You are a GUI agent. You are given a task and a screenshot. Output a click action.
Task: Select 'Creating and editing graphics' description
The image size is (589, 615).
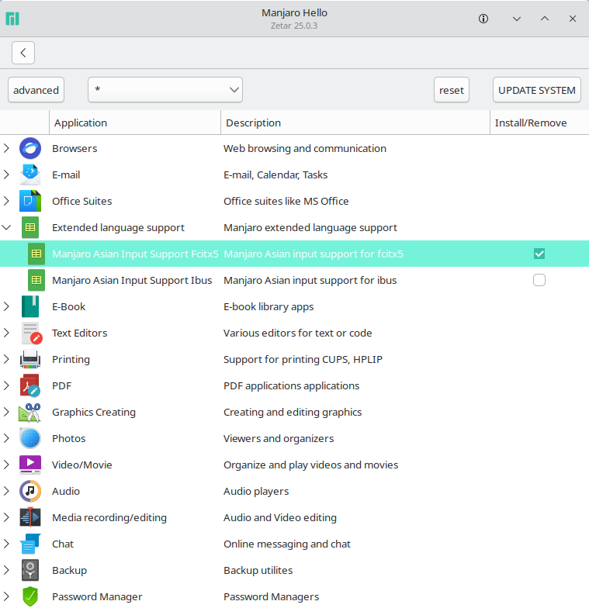pyautogui.click(x=293, y=413)
